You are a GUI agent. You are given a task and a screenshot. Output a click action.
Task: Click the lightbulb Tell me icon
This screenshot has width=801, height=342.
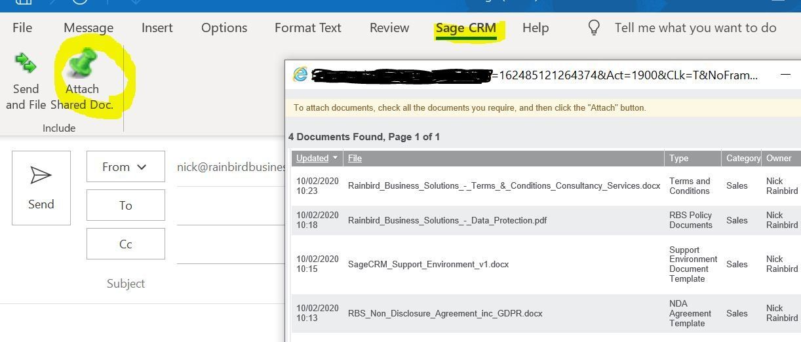click(594, 28)
